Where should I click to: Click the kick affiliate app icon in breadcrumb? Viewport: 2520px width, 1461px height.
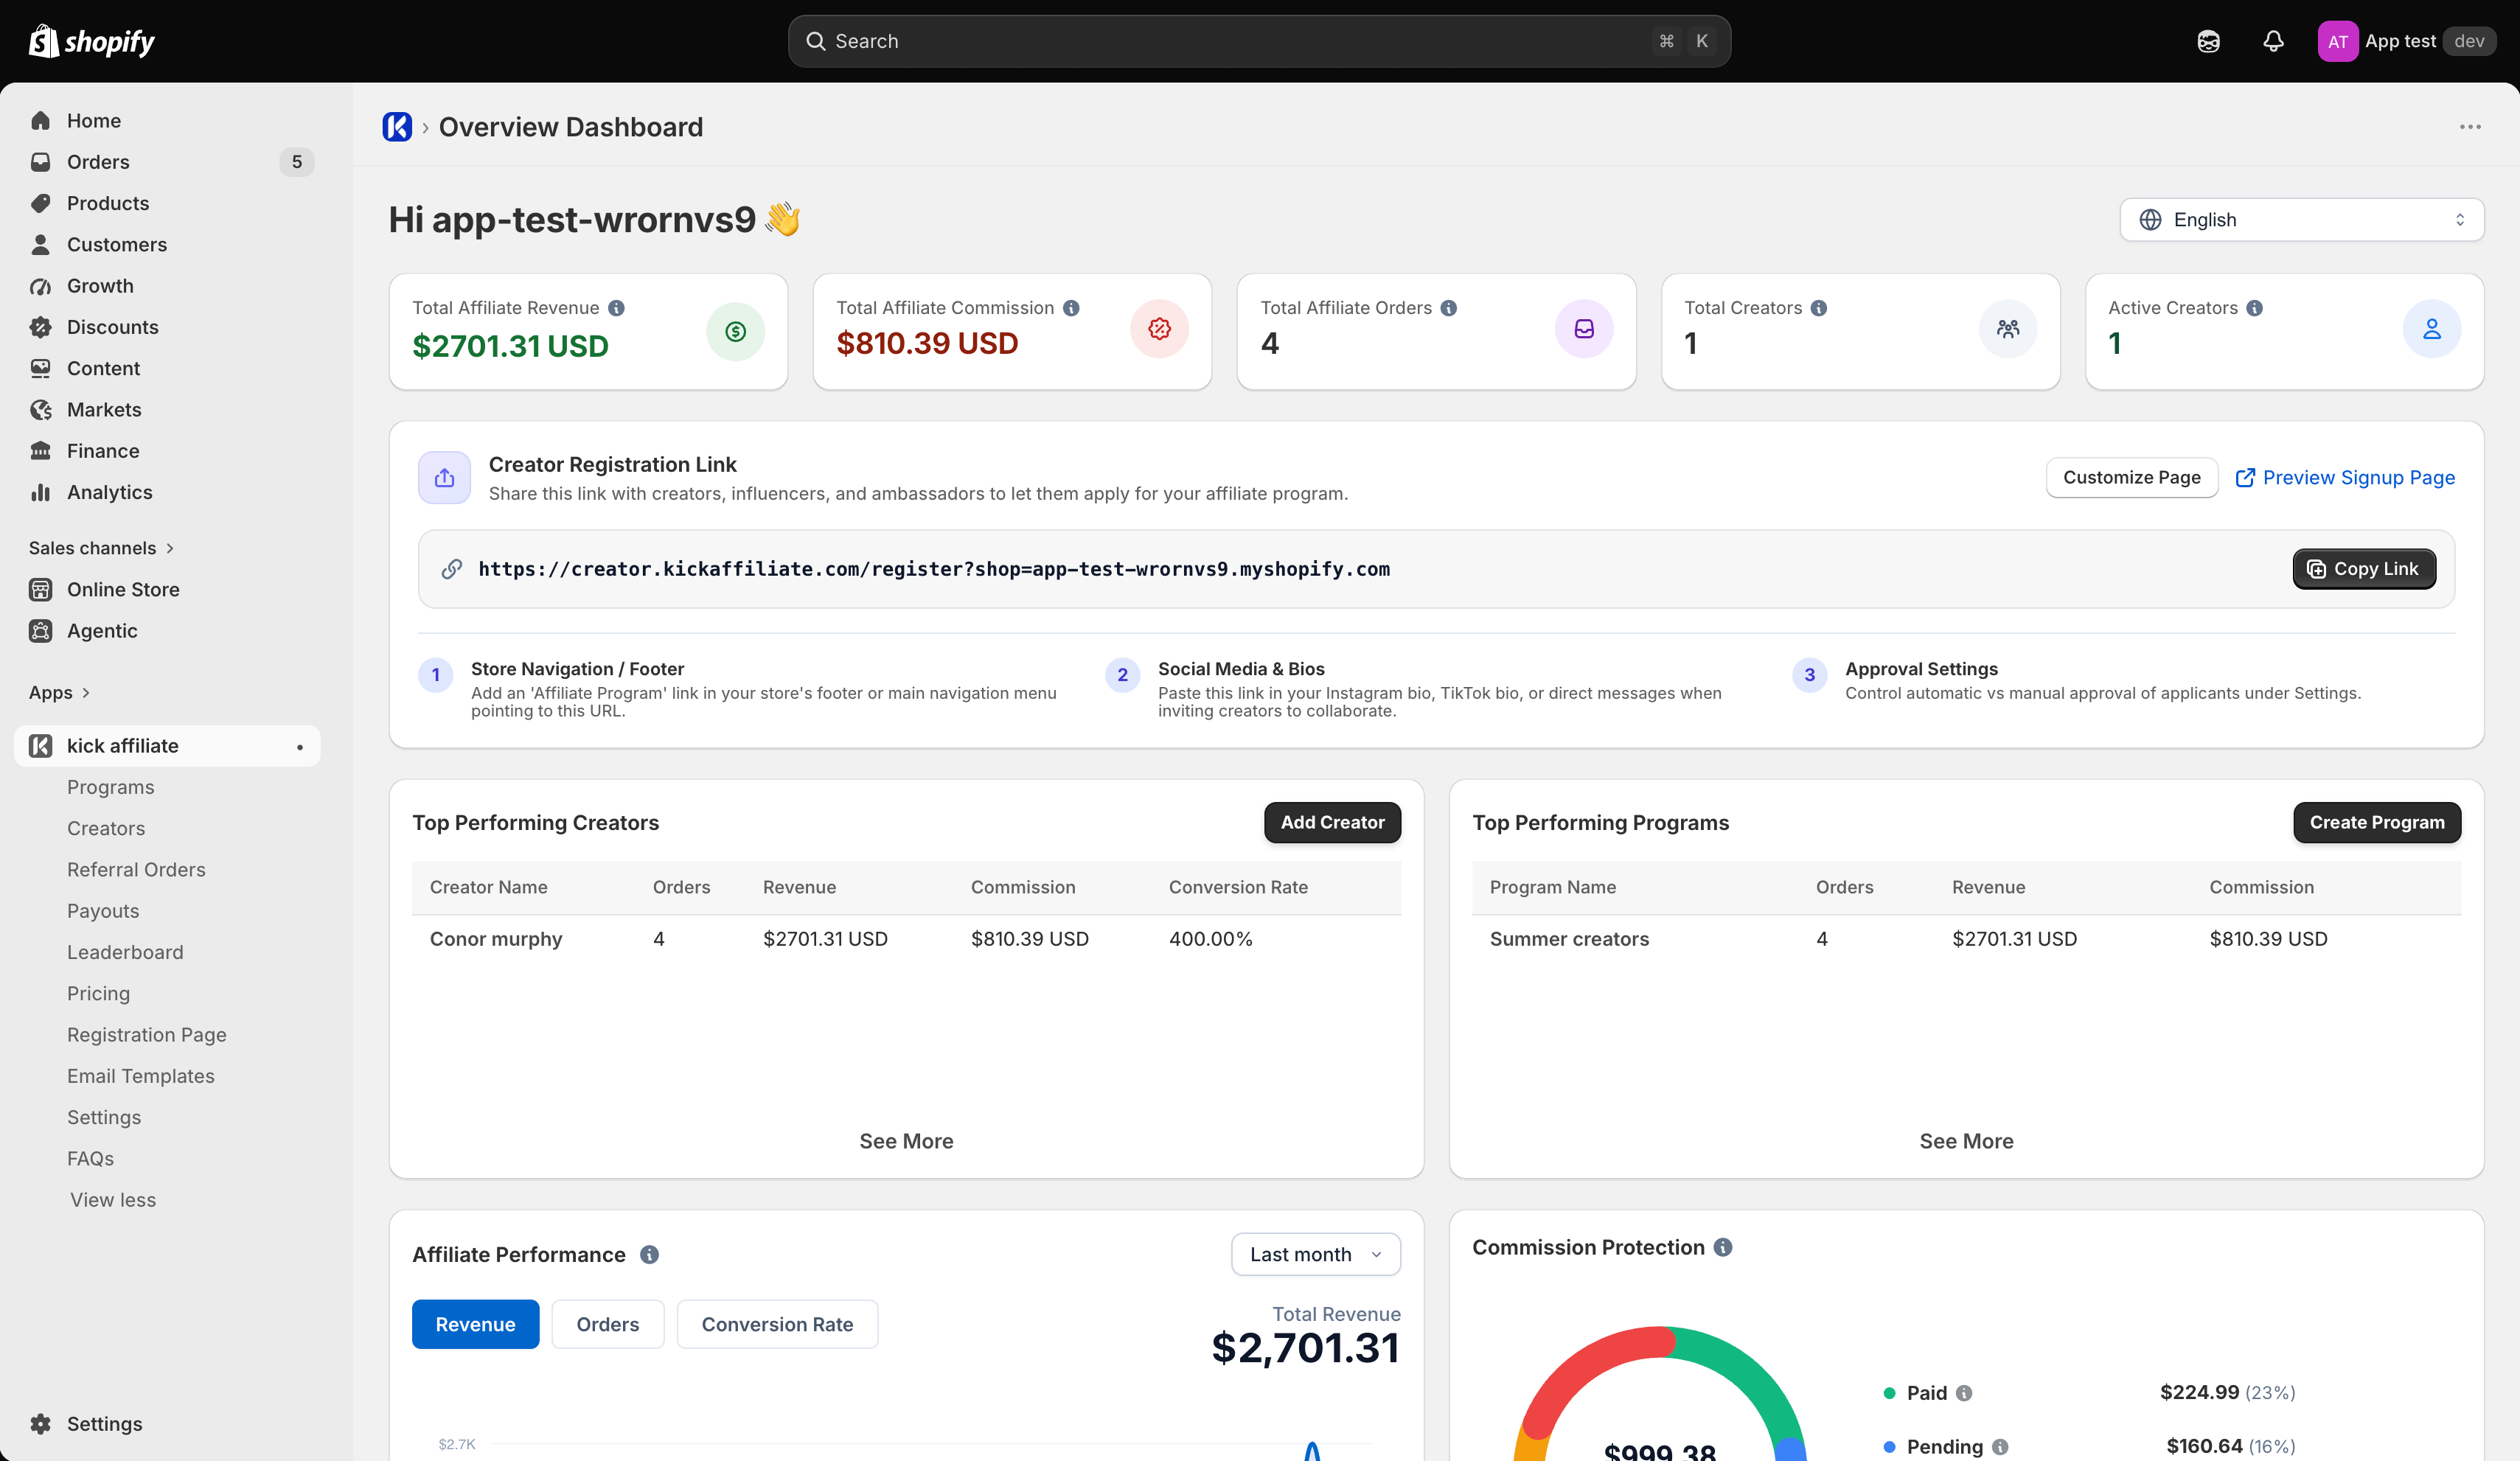(397, 127)
